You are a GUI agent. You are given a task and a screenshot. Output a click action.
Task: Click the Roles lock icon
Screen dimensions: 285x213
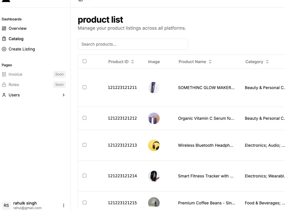[x=4, y=85]
